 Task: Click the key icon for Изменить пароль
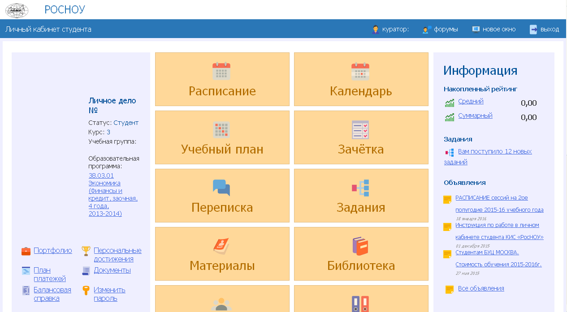tap(86, 291)
